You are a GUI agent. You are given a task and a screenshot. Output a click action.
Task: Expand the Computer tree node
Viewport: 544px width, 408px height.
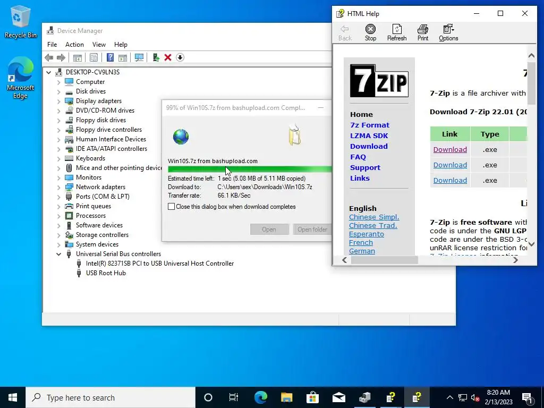58,82
